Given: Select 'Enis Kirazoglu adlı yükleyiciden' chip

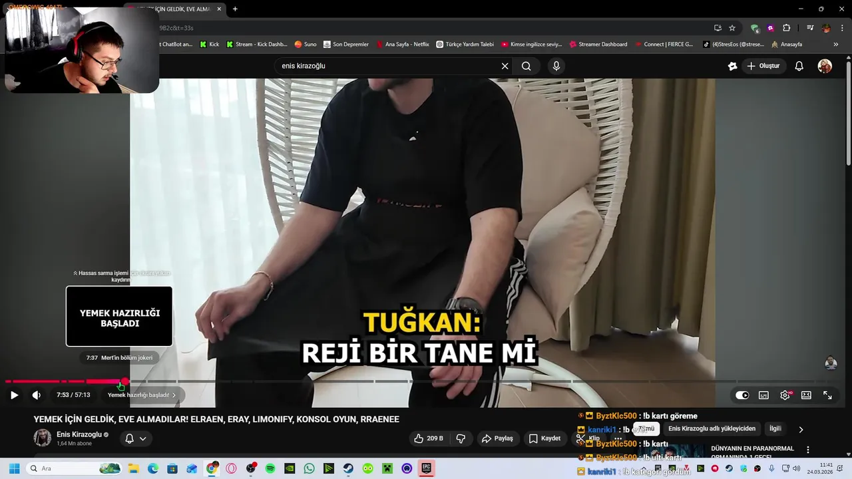Looking at the screenshot, I should [712, 429].
